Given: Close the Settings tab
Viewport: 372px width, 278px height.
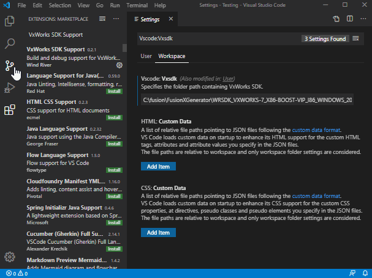Looking at the screenshot, I should click(x=171, y=19).
